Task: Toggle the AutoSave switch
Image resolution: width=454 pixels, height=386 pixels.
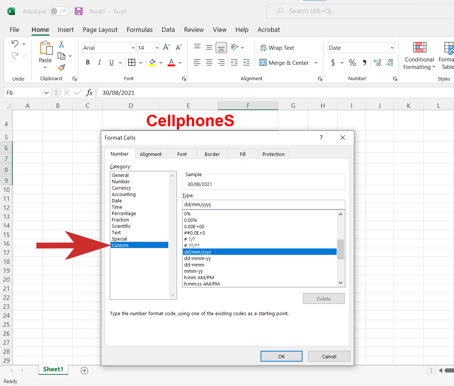Action: click(59, 11)
